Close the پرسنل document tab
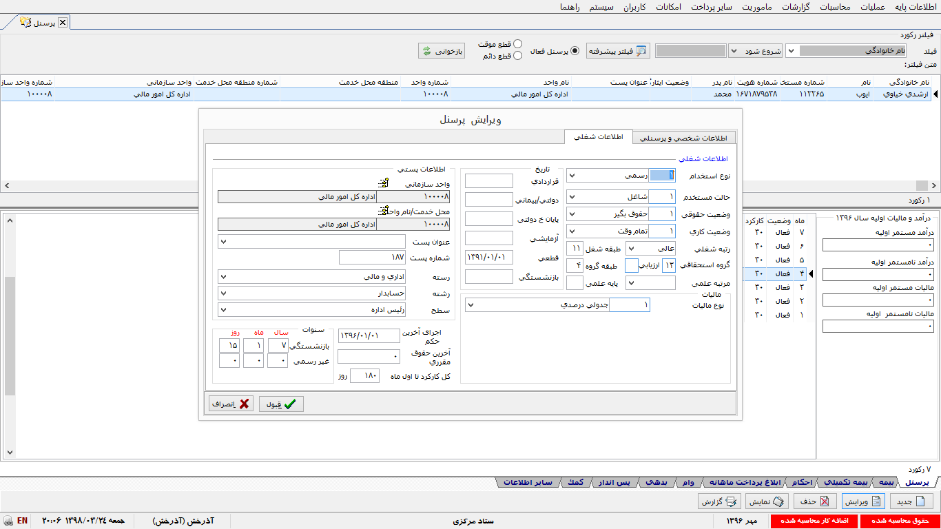Viewport: 941px width, 529px height. pos(63,22)
